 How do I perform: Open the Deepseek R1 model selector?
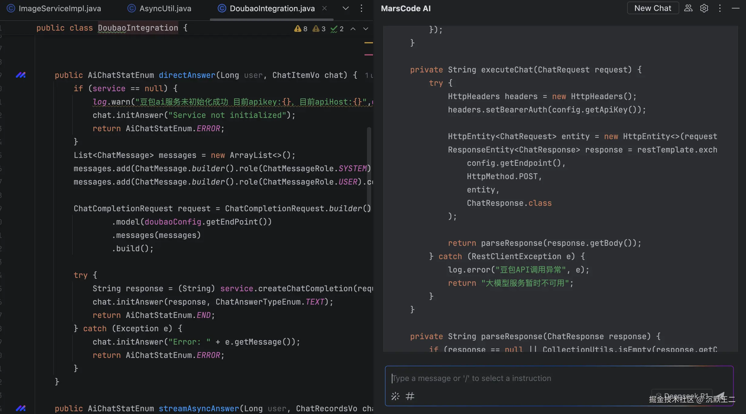[682, 396]
